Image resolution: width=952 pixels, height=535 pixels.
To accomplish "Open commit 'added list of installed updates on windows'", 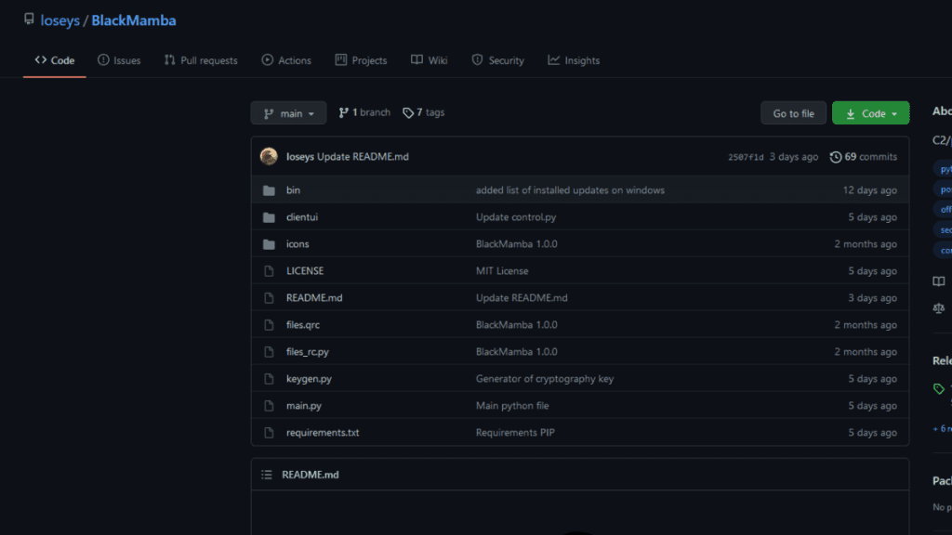I will pyautogui.click(x=570, y=189).
